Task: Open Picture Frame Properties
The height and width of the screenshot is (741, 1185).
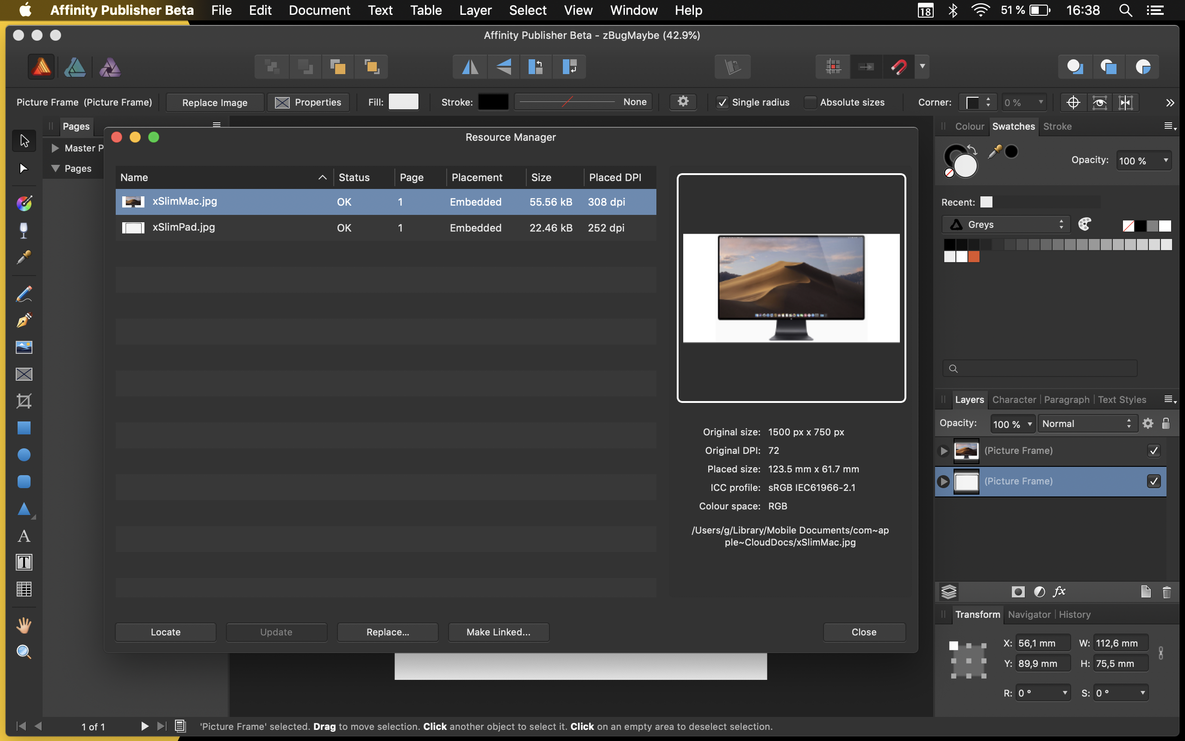Action: tap(308, 102)
